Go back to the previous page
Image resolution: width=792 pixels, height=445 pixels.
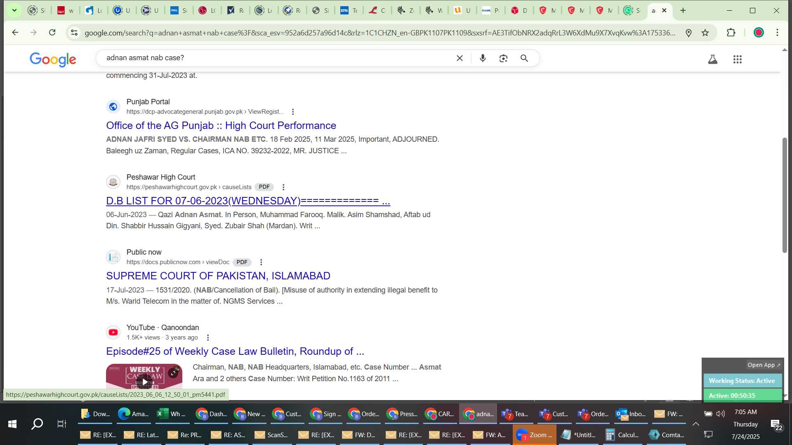(x=15, y=33)
